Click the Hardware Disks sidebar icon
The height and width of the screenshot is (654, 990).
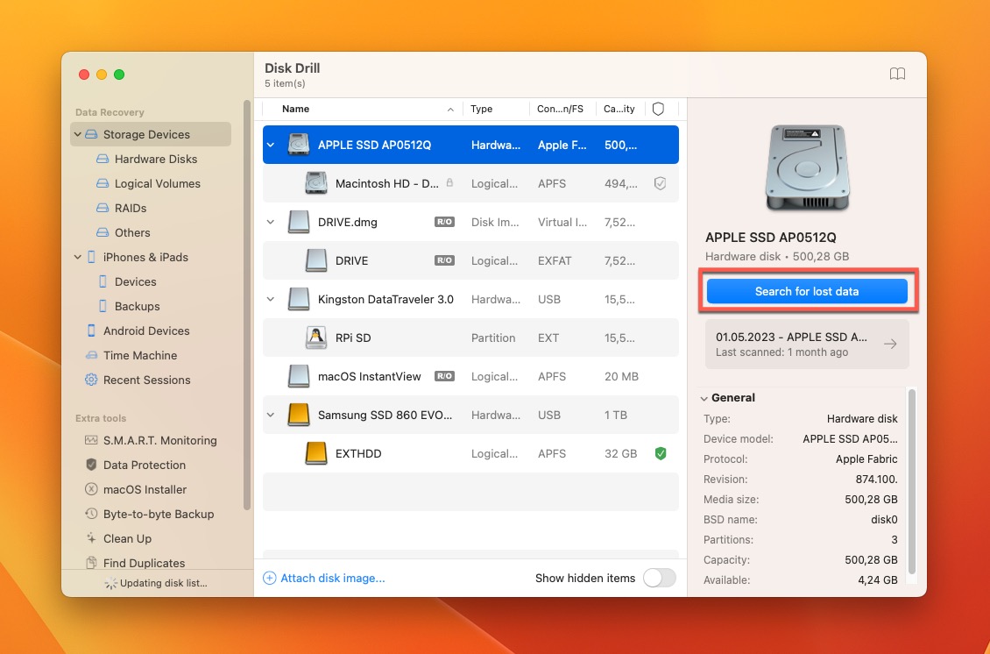coord(103,160)
